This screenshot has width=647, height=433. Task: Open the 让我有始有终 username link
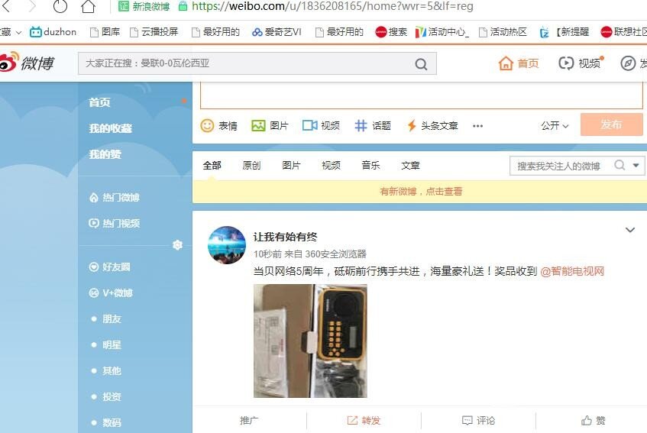click(285, 237)
